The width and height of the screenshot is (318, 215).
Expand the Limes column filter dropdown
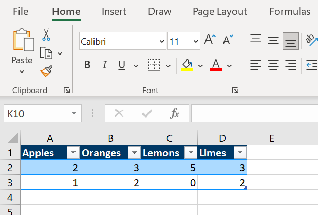pos(240,152)
